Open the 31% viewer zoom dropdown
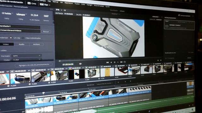This screenshot has height=113, width=202. (62, 10)
